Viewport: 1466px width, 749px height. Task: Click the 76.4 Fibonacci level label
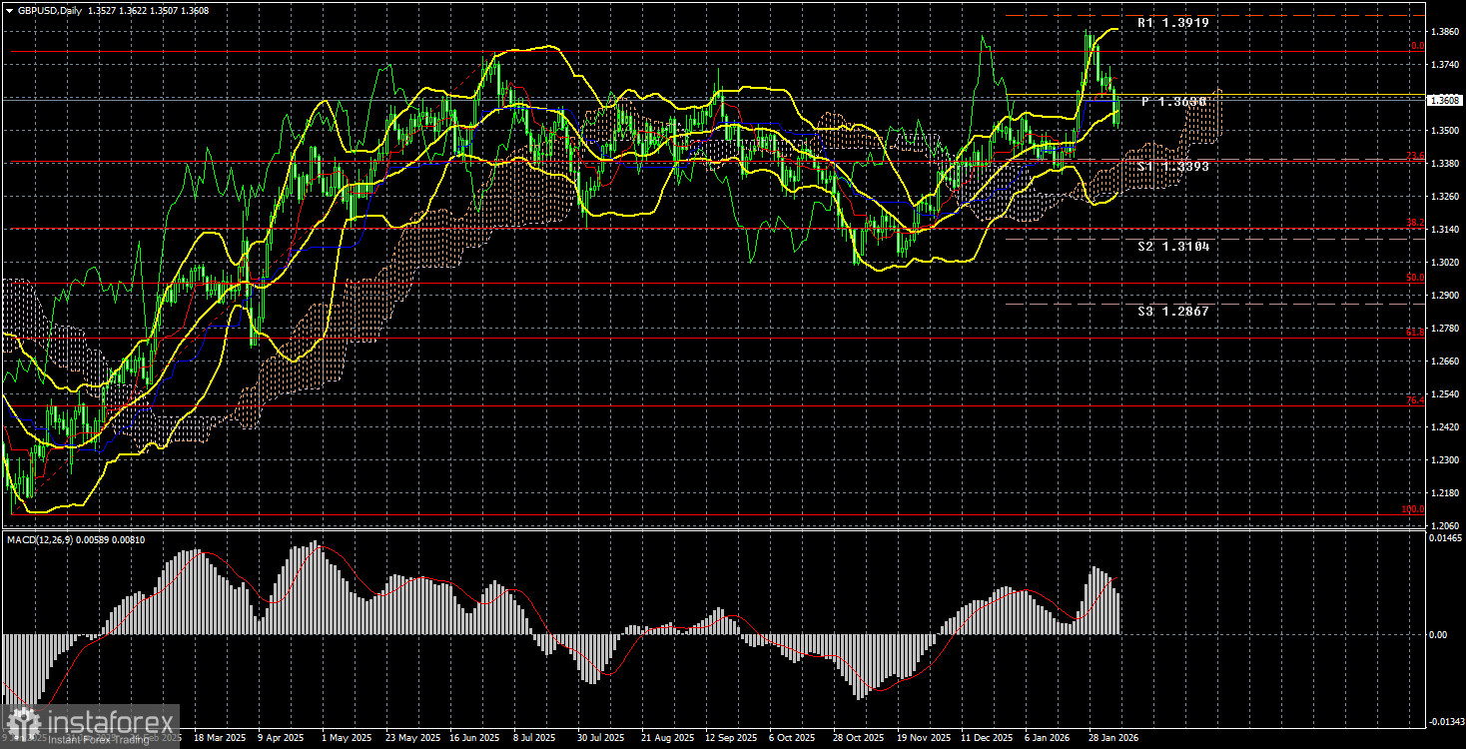1415,400
